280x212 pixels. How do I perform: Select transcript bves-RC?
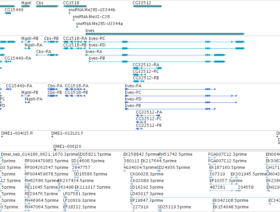[167, 42]
